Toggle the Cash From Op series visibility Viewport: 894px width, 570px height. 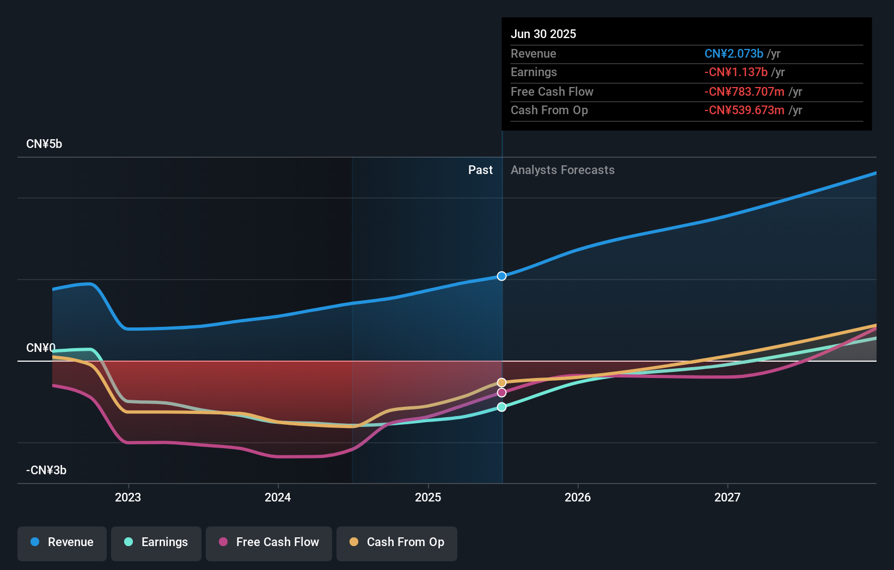[396, 543]
